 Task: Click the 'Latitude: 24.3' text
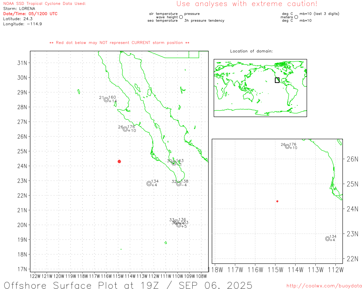point(18,19)
